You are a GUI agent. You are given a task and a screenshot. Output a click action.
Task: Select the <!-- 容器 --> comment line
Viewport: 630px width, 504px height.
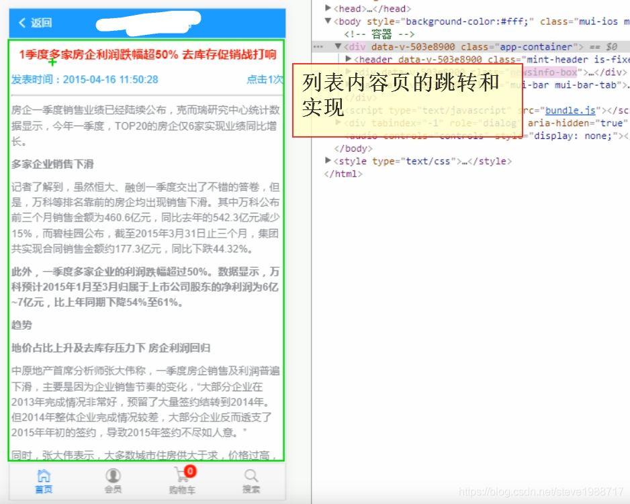379,34
